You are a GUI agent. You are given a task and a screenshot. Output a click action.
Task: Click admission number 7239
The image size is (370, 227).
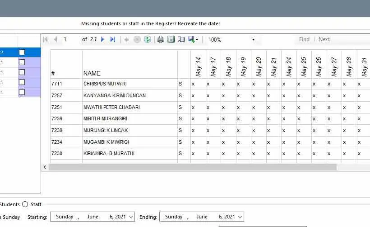click(57, 118)
